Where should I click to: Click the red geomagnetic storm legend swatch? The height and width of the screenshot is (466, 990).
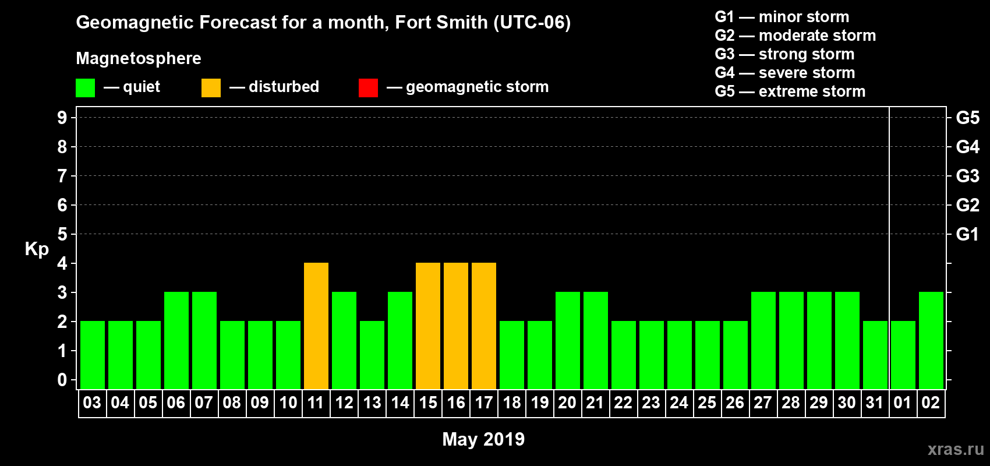(x=368, y=88)
